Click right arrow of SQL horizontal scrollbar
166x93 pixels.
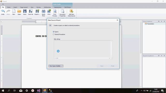pyautogui.click(x=109, y=58)
